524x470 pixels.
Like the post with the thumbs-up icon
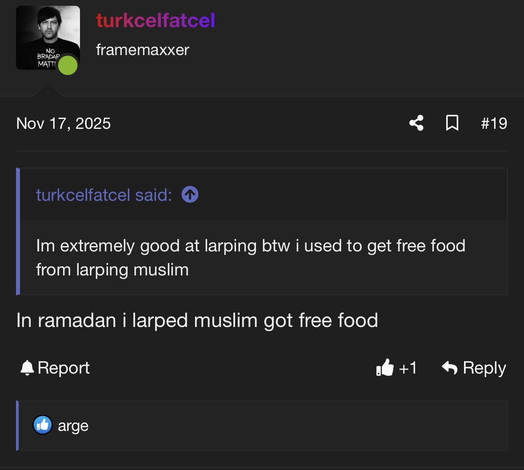[385, 368]
